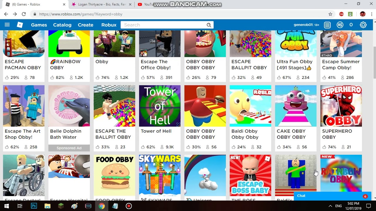376x211 pixels.
Task: Open the Chat panel bar
Action: point(333,196)
